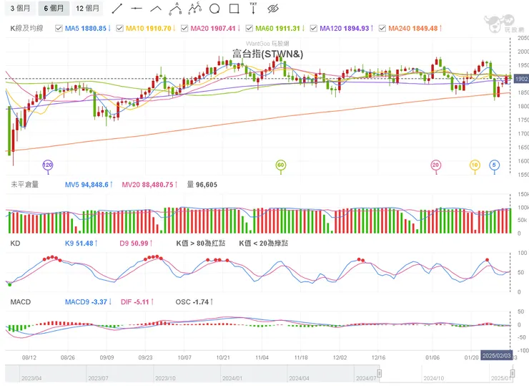This screenshot has width=529, height=386.
Task: Pick the five-point zigzag pattern tool
Action: (x=194, y=9)
